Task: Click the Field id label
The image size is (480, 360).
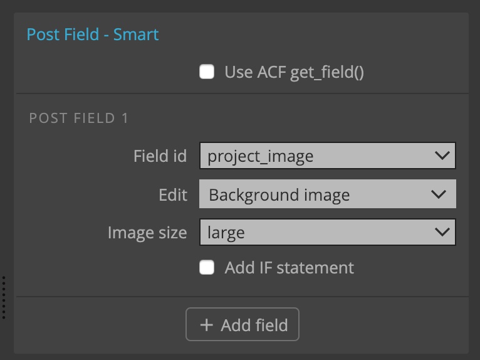Action: [x=160, y=156]
